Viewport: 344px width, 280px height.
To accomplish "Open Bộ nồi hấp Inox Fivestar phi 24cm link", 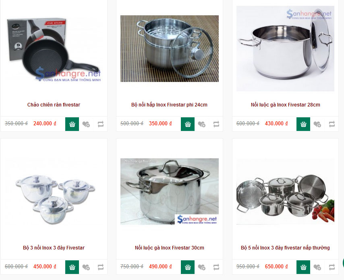I will pyautogui.click(x=169, y=105).
